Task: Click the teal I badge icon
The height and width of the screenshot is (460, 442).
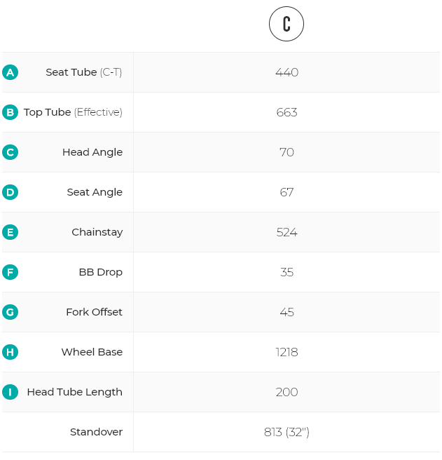Action: pyautogui.click(x=10, y=392)
